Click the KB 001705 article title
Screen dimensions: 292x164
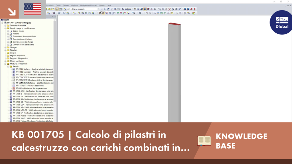[x=101, y=141]
